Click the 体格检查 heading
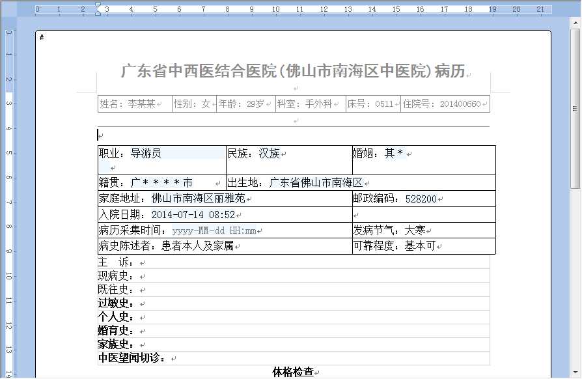The width and height of the screenshot is (582, 379). (293, 372)
